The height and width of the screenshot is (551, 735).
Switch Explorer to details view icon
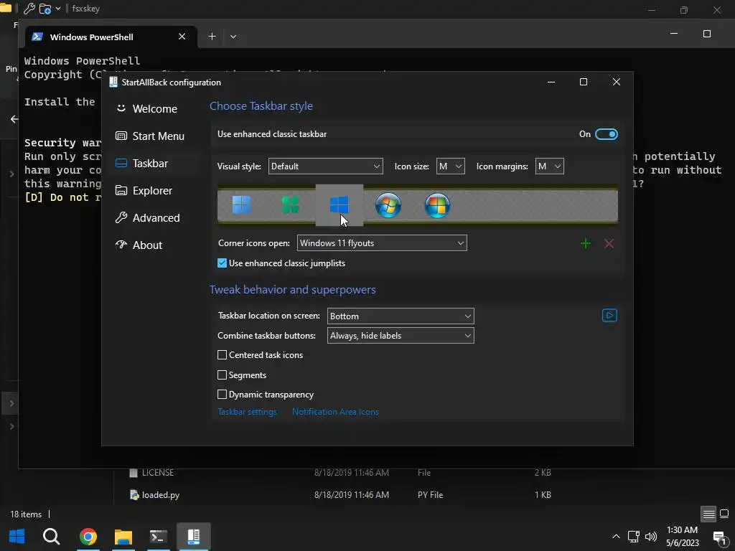(708, 514)
